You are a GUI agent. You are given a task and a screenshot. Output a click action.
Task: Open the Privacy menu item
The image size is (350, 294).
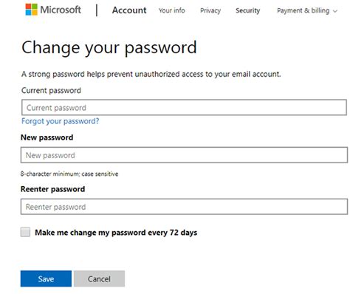point(210,10)
